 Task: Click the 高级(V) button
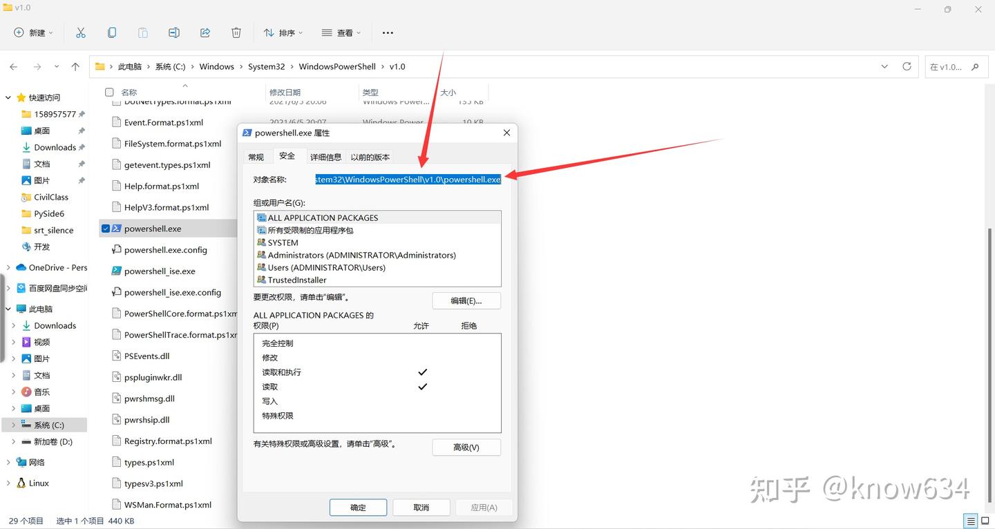point(466,448)
